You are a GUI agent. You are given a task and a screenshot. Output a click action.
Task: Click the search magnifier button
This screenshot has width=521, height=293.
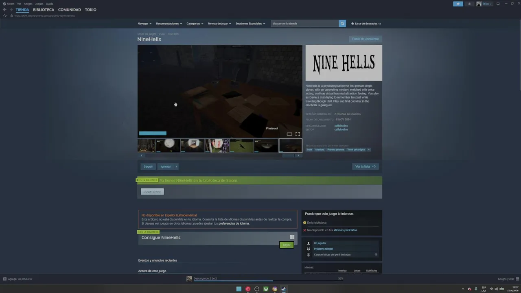pyautogui.click(x=342, y=24)
